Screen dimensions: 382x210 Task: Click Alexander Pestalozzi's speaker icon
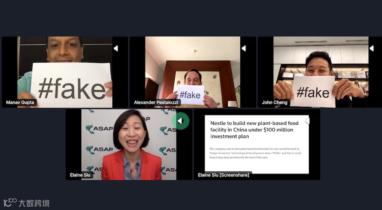[244, 48]
